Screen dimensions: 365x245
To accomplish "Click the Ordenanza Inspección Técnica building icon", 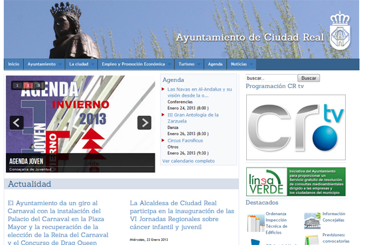I will tap(256, 223).
